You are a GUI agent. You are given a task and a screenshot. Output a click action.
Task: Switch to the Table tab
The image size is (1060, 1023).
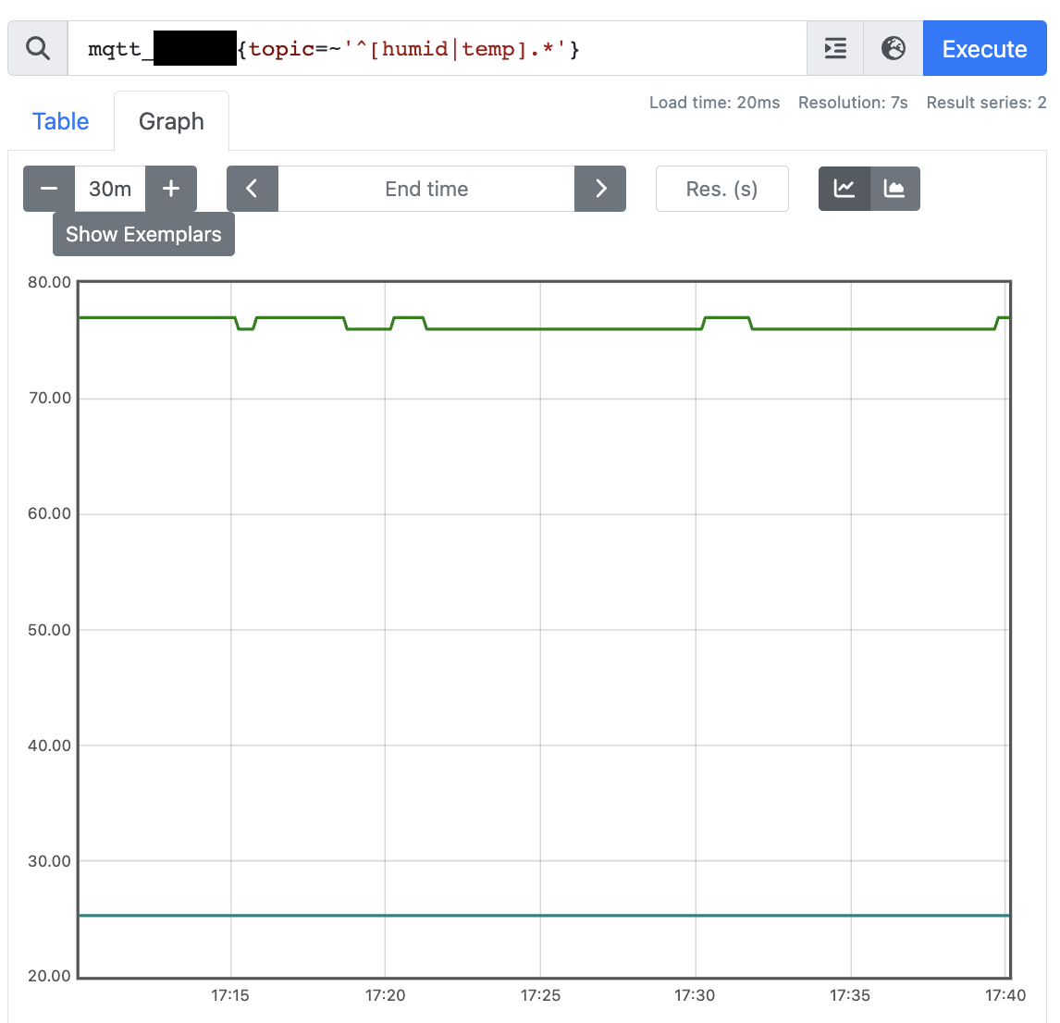tap(61, 122)
